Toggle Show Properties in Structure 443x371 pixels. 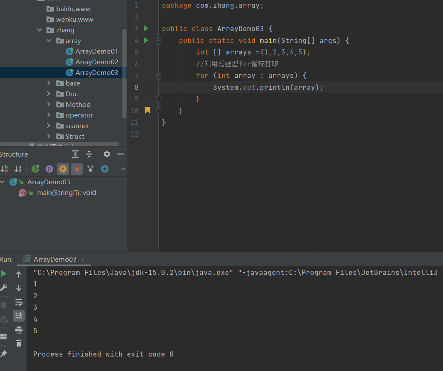(49, 169)
